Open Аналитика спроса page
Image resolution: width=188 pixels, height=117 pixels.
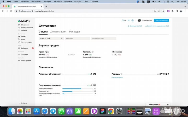click(26, 42)
